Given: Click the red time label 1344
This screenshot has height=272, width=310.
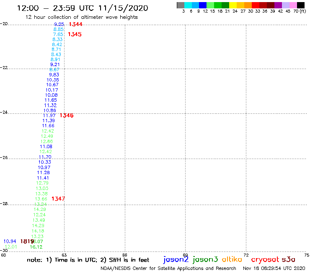Looking at the screenshot, I should (x=75, y=24).
